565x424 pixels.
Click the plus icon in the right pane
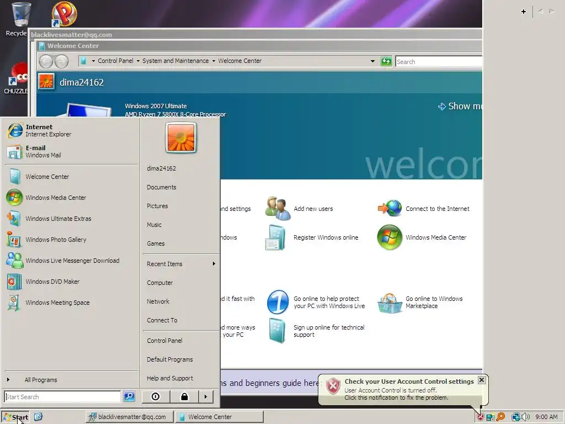pos(524,12)
